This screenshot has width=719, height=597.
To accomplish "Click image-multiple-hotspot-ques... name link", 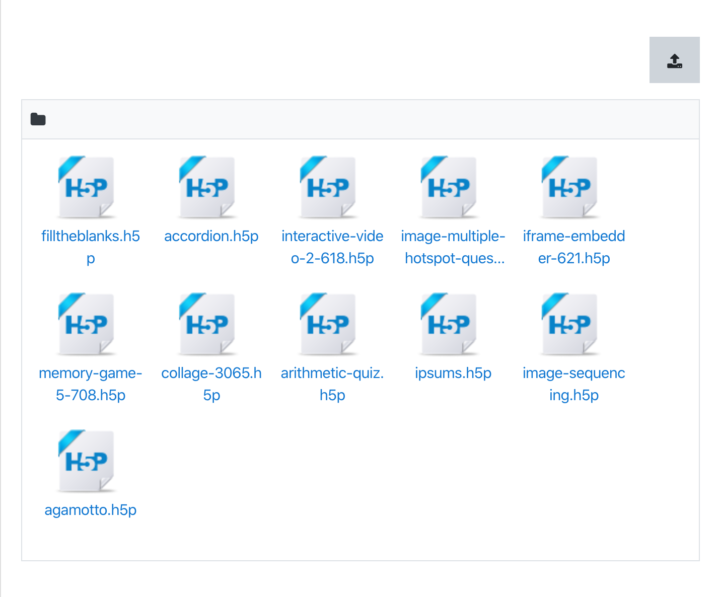I will pos(453,247).
